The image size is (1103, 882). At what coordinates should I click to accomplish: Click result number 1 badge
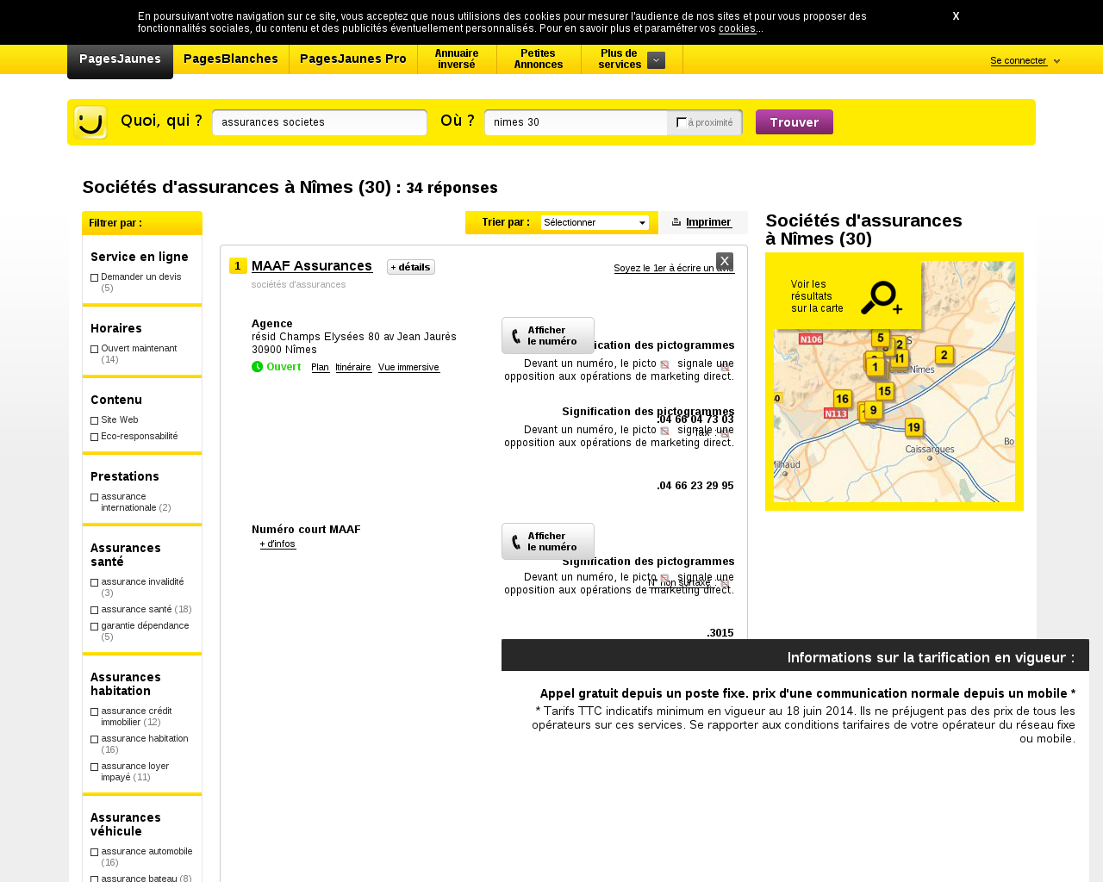pos(238,266)
